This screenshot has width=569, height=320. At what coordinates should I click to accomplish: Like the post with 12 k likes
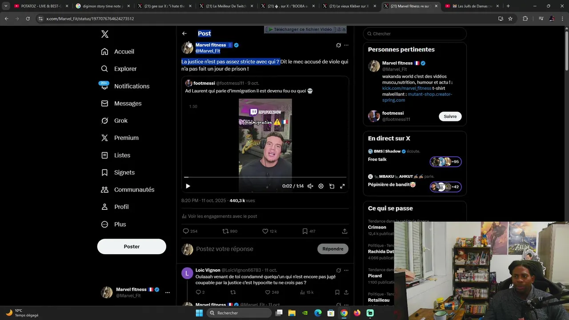click(269, 231)
